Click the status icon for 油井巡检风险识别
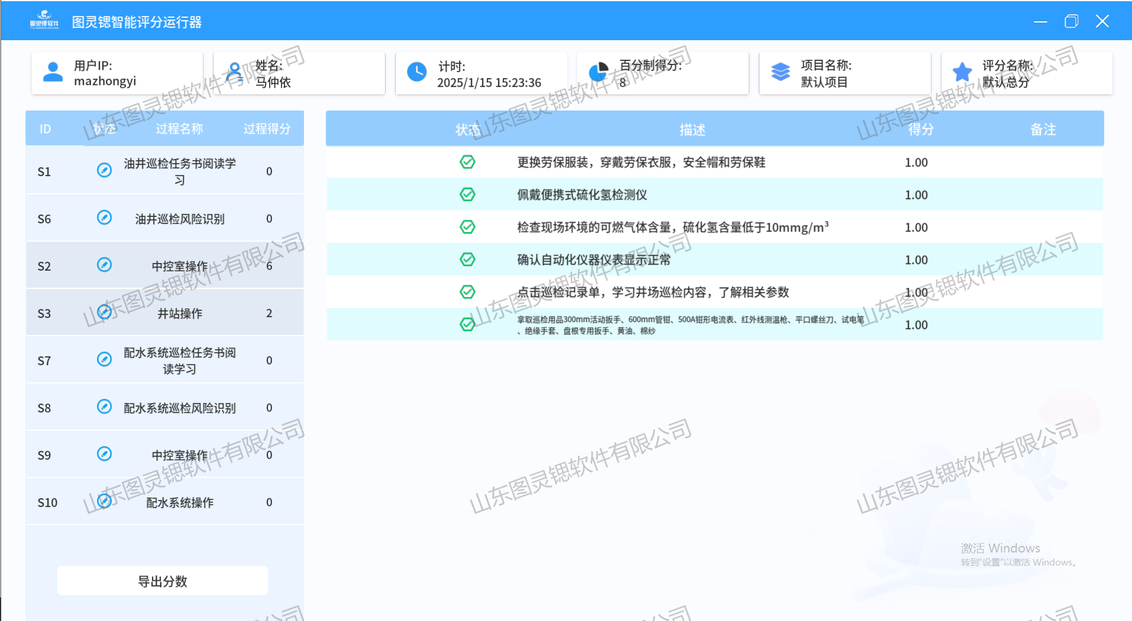 104,217
